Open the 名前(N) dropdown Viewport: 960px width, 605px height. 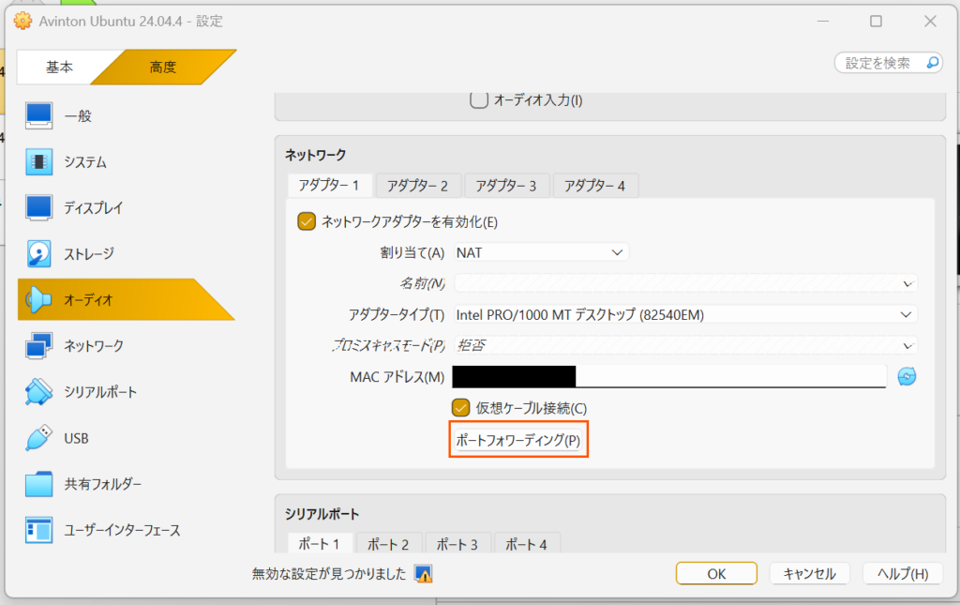pyautogui.click(x=685, y=283)
